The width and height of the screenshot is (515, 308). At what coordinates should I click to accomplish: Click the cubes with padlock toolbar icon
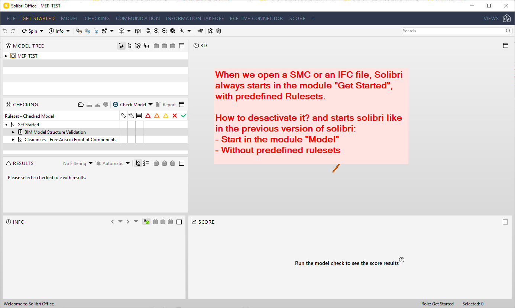click(104, 31)
